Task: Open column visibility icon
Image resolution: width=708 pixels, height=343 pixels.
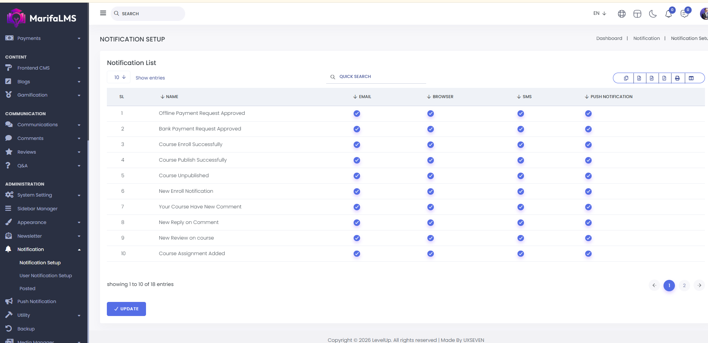Action: [691, 78]
